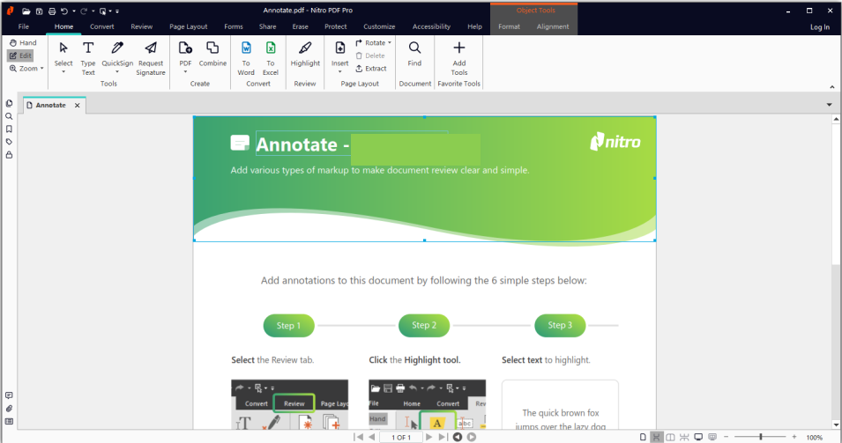Image resolution: width=842 pixels, height=443 pixels.
Task: Choose the Select arrow tool
Action: [x=63, y=48]
